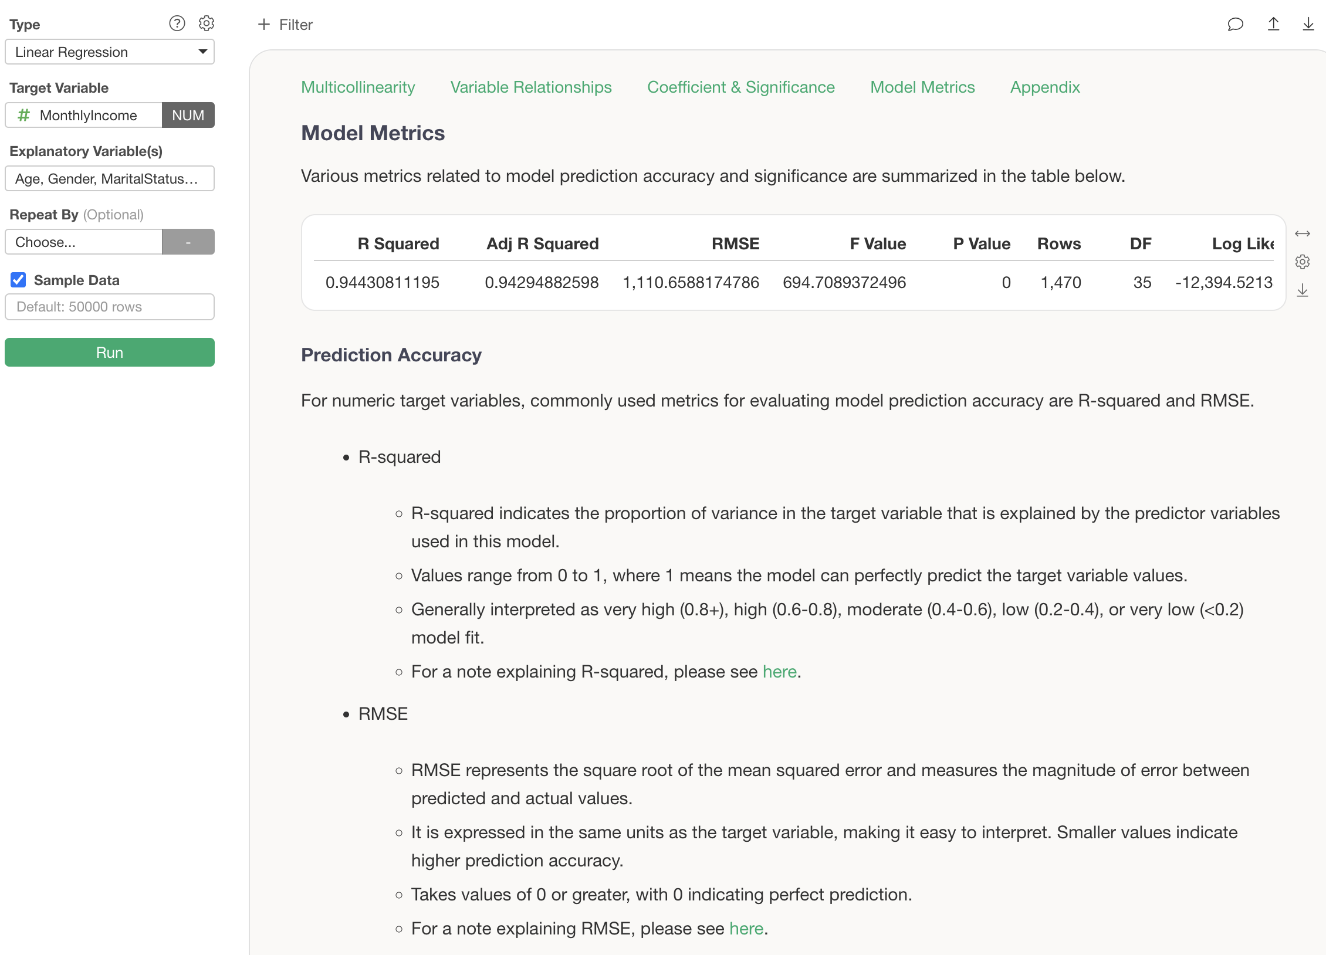
Task: Open analytics settings gear icon
Action: (206, 23)
